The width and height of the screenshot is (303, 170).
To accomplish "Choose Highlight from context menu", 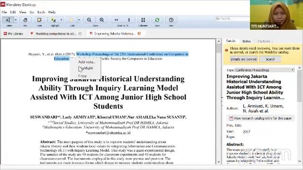I will click(85, 68).
